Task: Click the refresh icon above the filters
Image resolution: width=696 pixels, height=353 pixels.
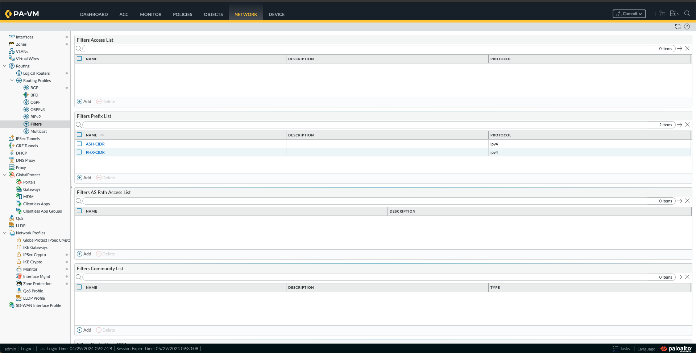Action: (x=678, y=26)
